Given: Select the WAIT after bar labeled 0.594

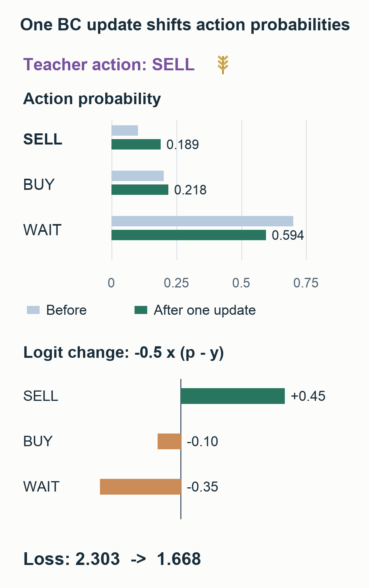Looking at the screenshot, I should [x=189, y=235].
